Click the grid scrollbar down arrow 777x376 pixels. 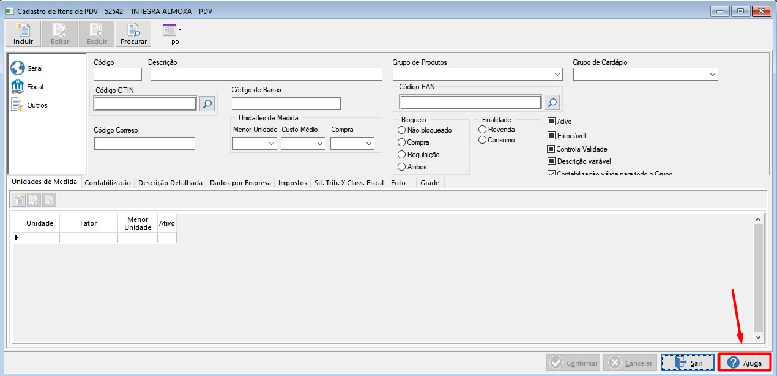point(759,337)
